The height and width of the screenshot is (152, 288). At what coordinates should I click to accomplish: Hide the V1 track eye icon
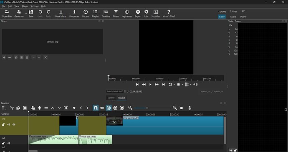pyautogui.click(x=14, y=125)
